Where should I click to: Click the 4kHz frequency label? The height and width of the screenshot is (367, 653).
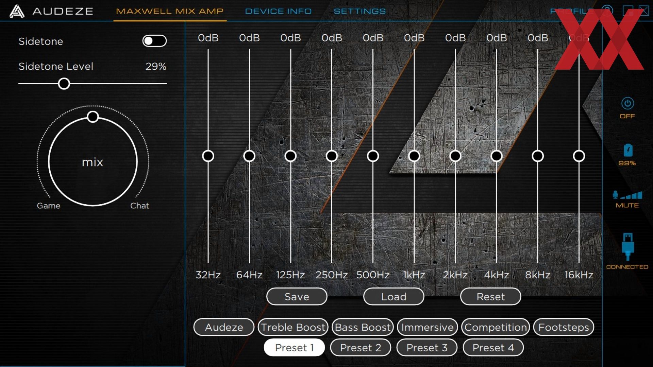click(497, 275)
